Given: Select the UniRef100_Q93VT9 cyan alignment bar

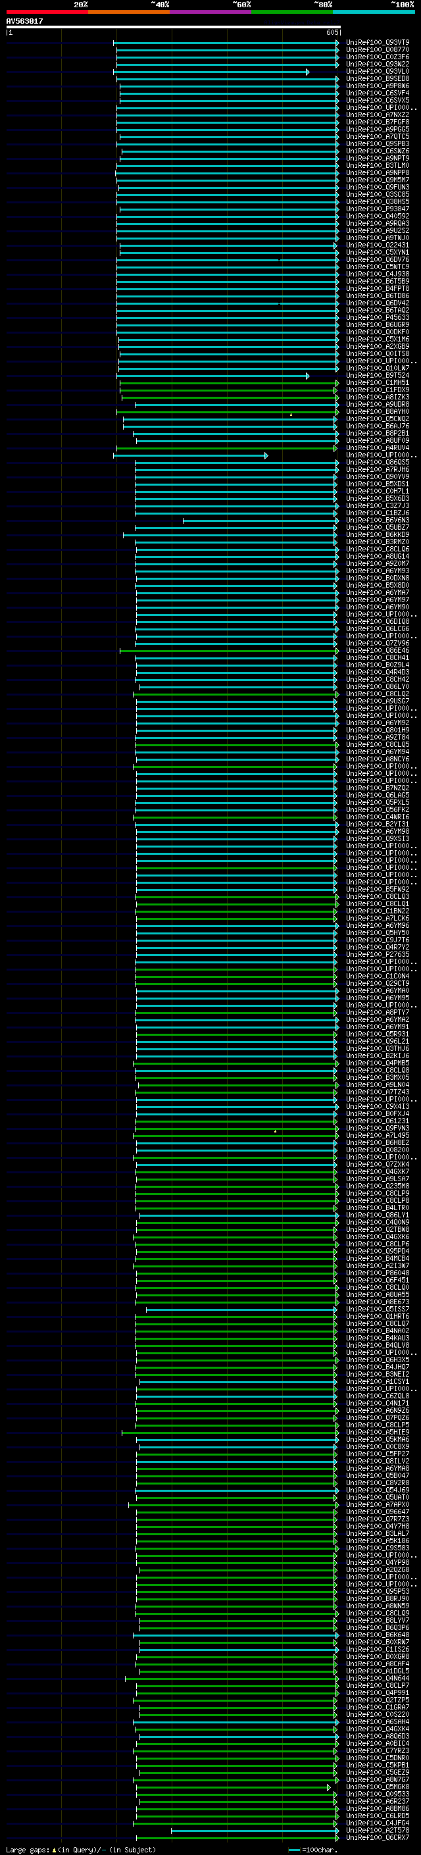Looking at the screenshot, I should click(x=226, y=43).
